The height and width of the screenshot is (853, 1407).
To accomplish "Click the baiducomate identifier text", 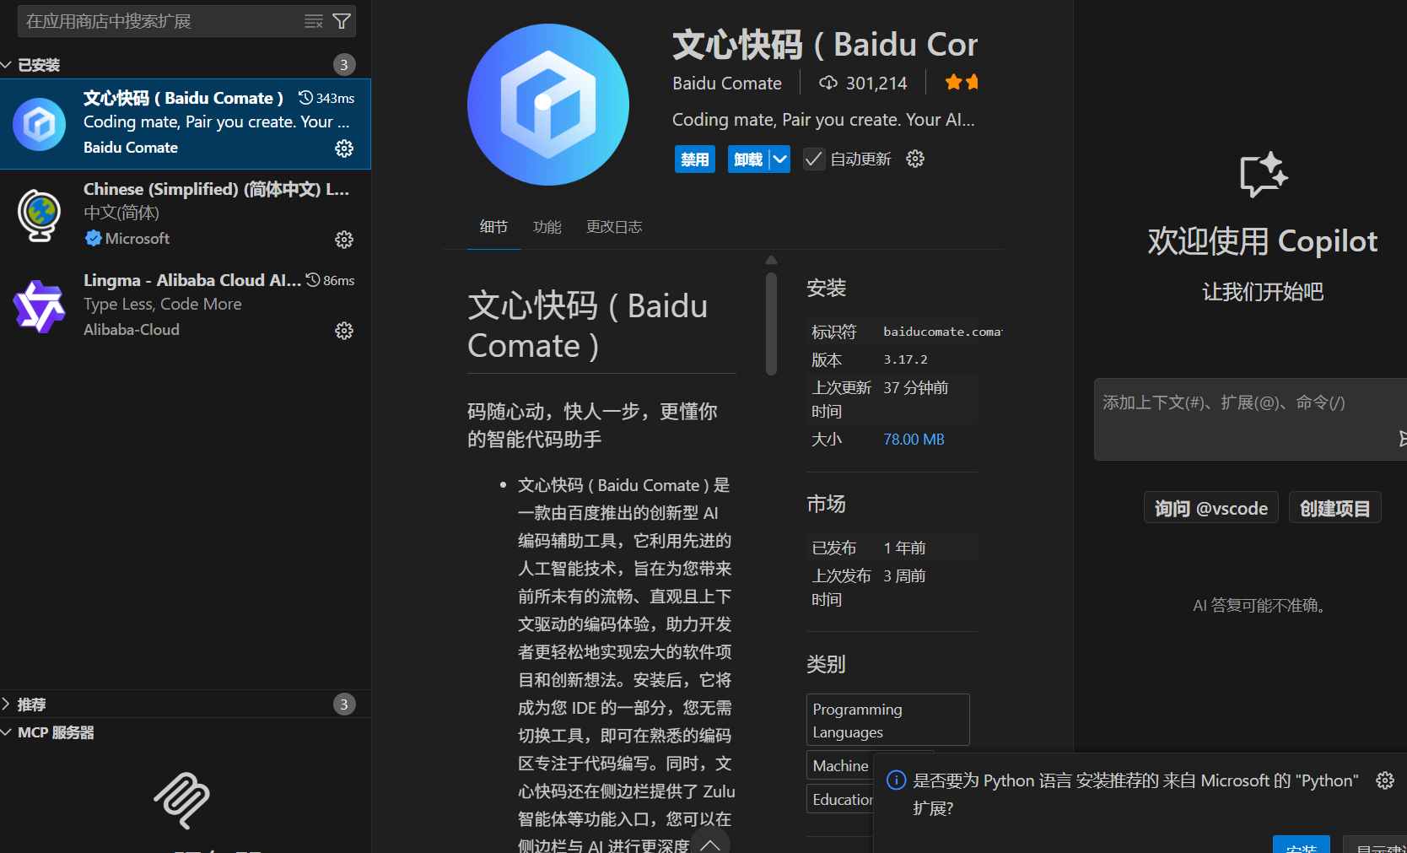I will (x=942, y=332).
